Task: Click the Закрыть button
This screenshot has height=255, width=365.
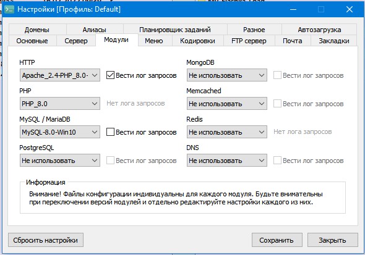Action: pyautogui.click(x=333, y=240)
